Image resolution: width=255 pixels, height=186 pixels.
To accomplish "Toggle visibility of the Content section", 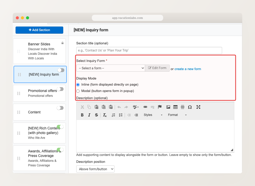I will point(60,108).
